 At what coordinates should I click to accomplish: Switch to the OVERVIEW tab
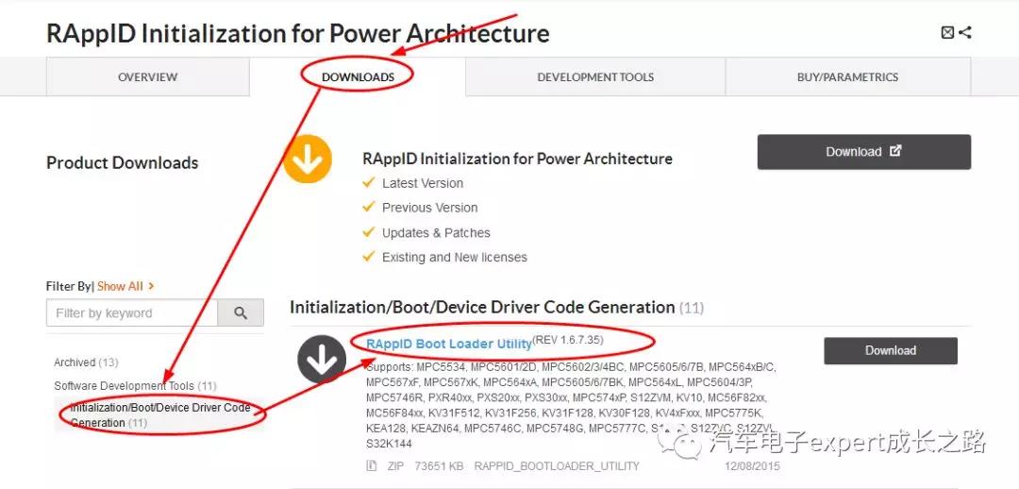[147, 77]
